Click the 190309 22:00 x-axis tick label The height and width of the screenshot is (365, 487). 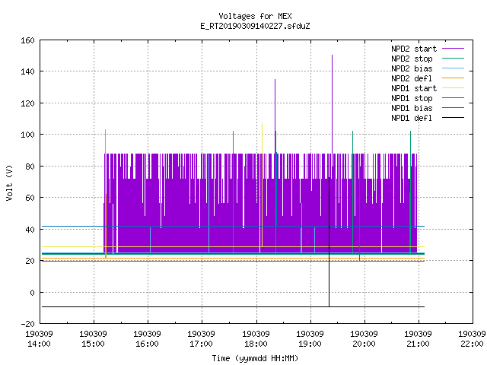point(472,339)
